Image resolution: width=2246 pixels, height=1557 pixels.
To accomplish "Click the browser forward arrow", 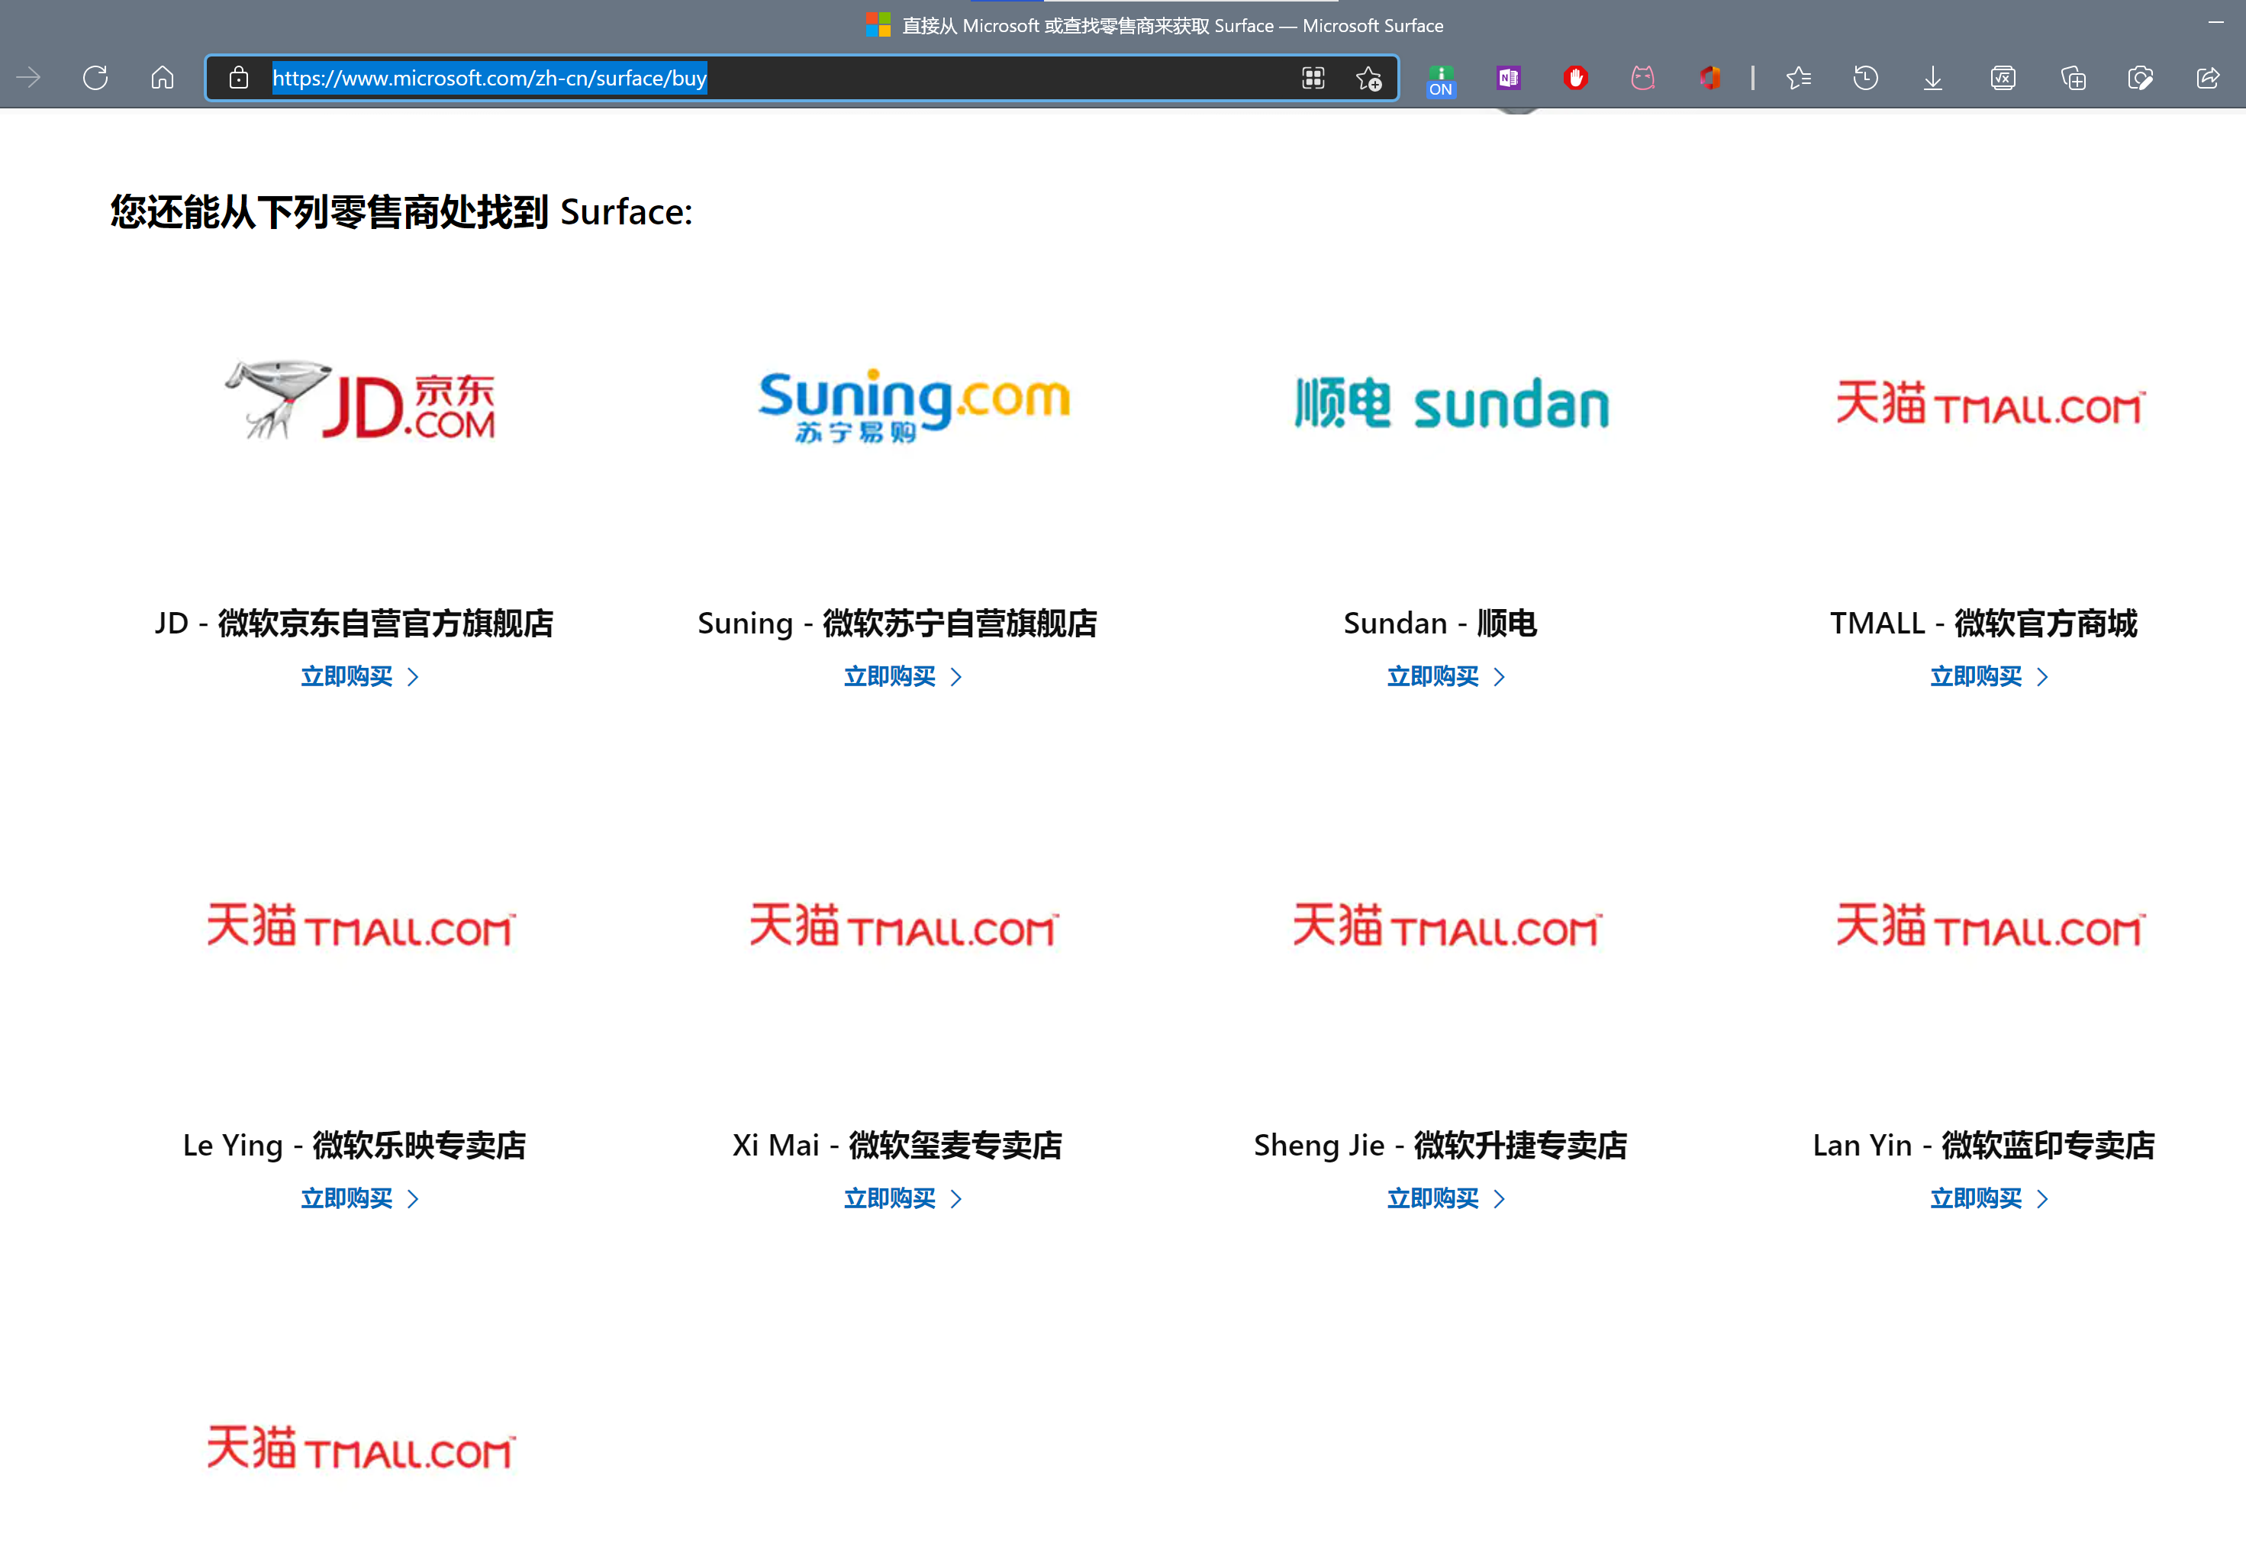I will point(28,78).
